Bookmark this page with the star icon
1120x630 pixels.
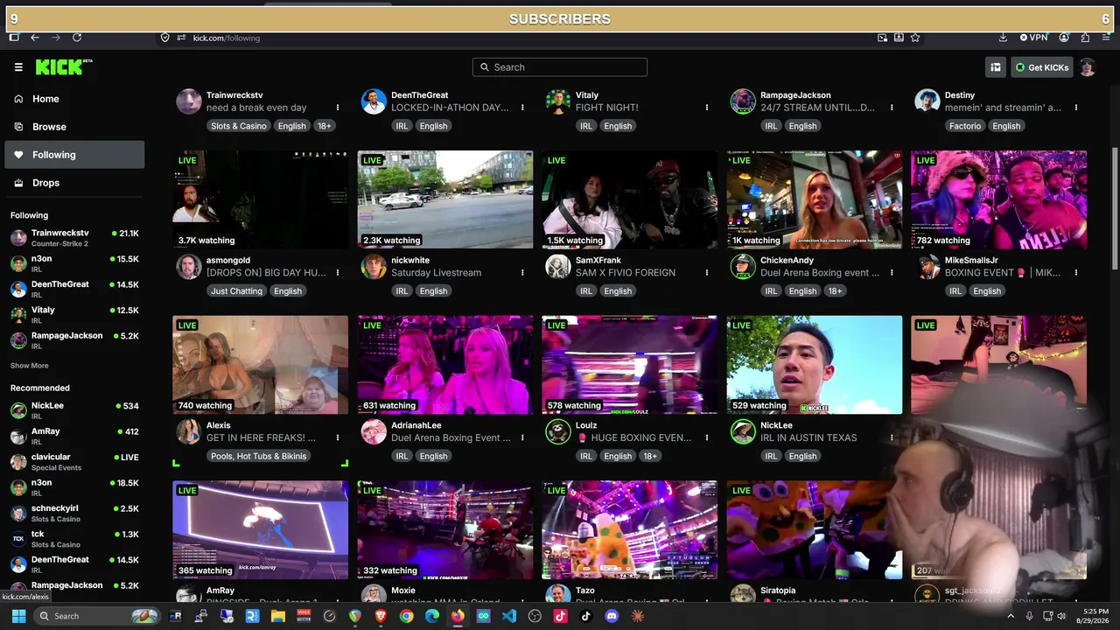[x=915, y=38]
